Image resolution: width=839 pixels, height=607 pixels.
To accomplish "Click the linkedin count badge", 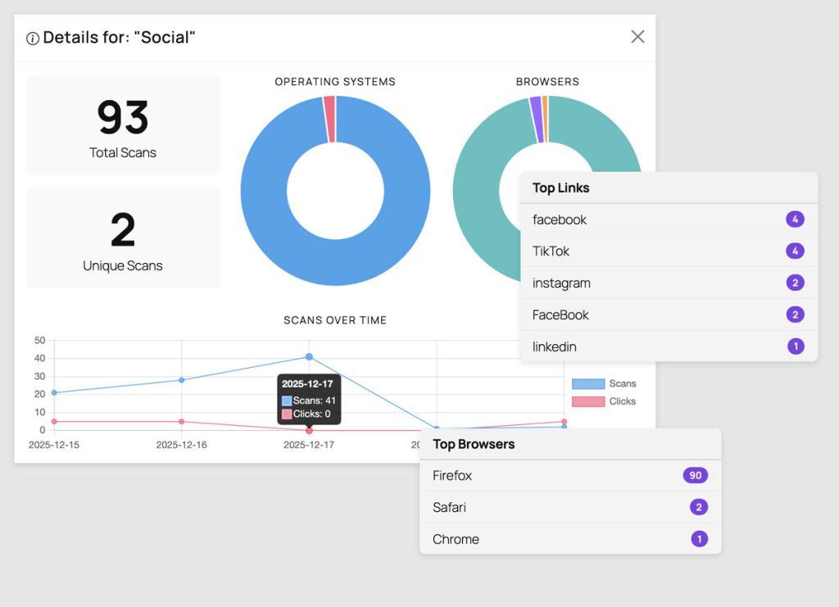I will point(795,347).
